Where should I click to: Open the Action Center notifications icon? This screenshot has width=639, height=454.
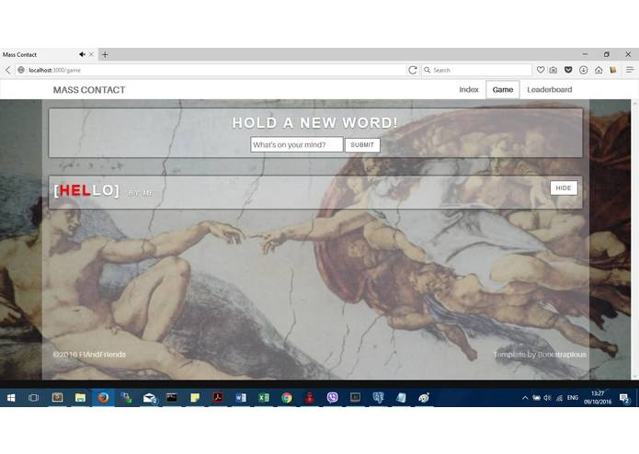pyautogui.click(x=624, y=398)
